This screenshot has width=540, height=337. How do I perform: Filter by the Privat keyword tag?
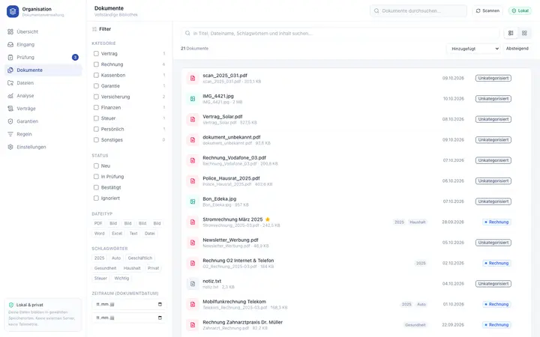coord(153,268)
